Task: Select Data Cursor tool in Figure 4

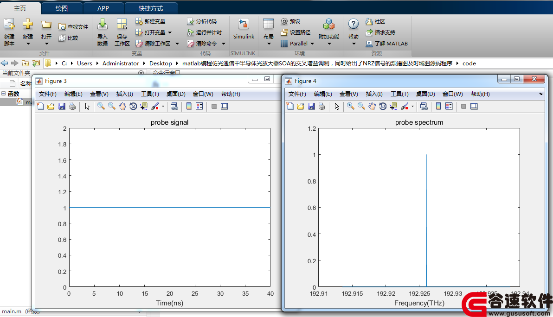Action: pyautogui.click(x=393, y=107)
